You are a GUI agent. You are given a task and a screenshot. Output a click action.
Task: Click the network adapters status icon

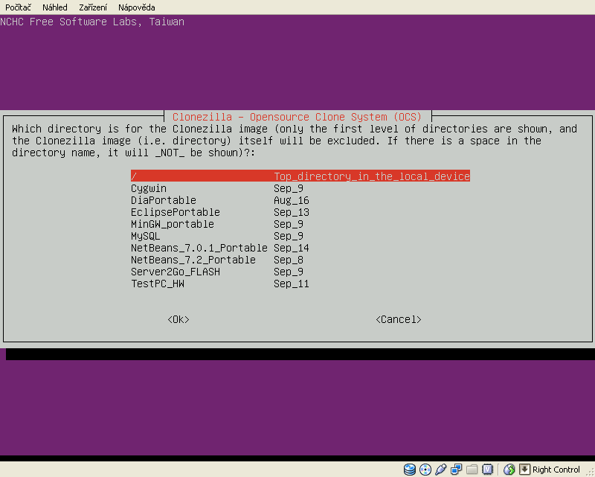pos(456,470)
